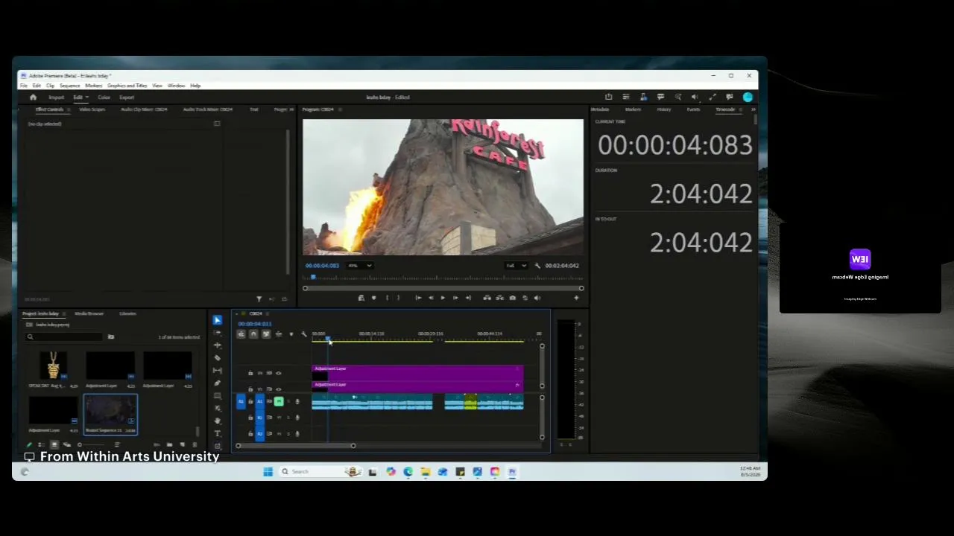This screenshot has width=954, height=536.
Task: Select the Ripple Edit tool
Action: coord(217,345)
